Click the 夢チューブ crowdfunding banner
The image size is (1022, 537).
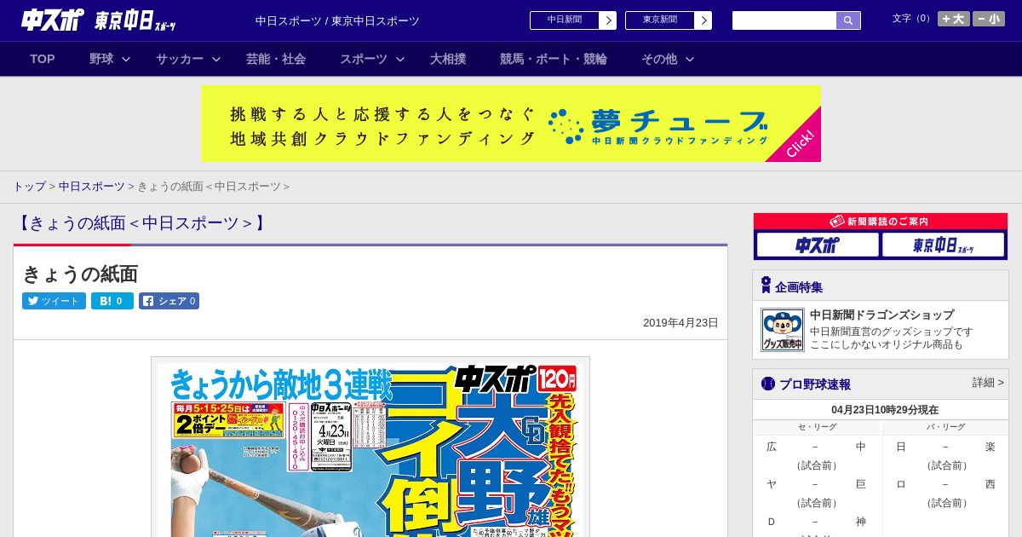tap(511, 124)
